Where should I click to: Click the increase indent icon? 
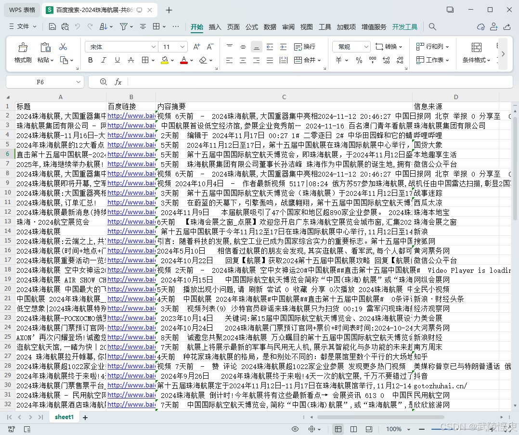pos(283,47)
